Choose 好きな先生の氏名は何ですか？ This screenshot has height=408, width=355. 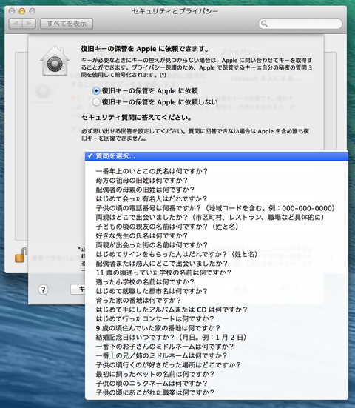tap(217, 235)
